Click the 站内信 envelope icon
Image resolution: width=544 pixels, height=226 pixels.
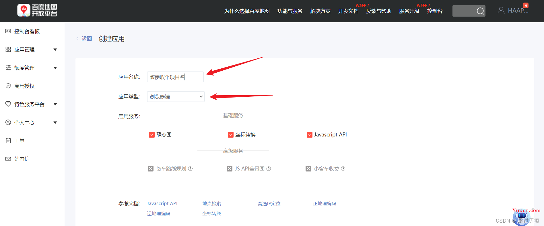click(x=8, y=159)
